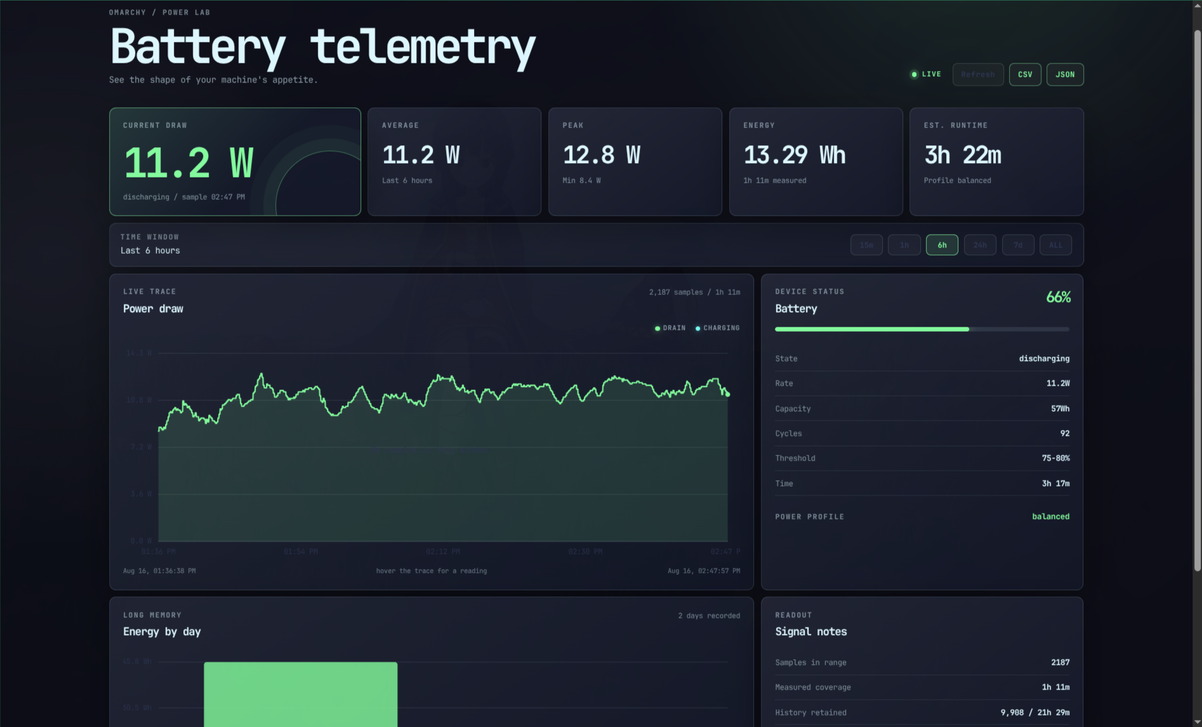The image size is (1202, 727).
Task: Click the Est. Runtime 3h 22m card
Action: 996,162
